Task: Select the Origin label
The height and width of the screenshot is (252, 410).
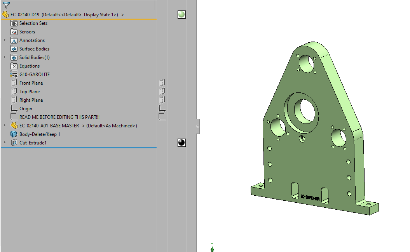Action: (26, 109)
